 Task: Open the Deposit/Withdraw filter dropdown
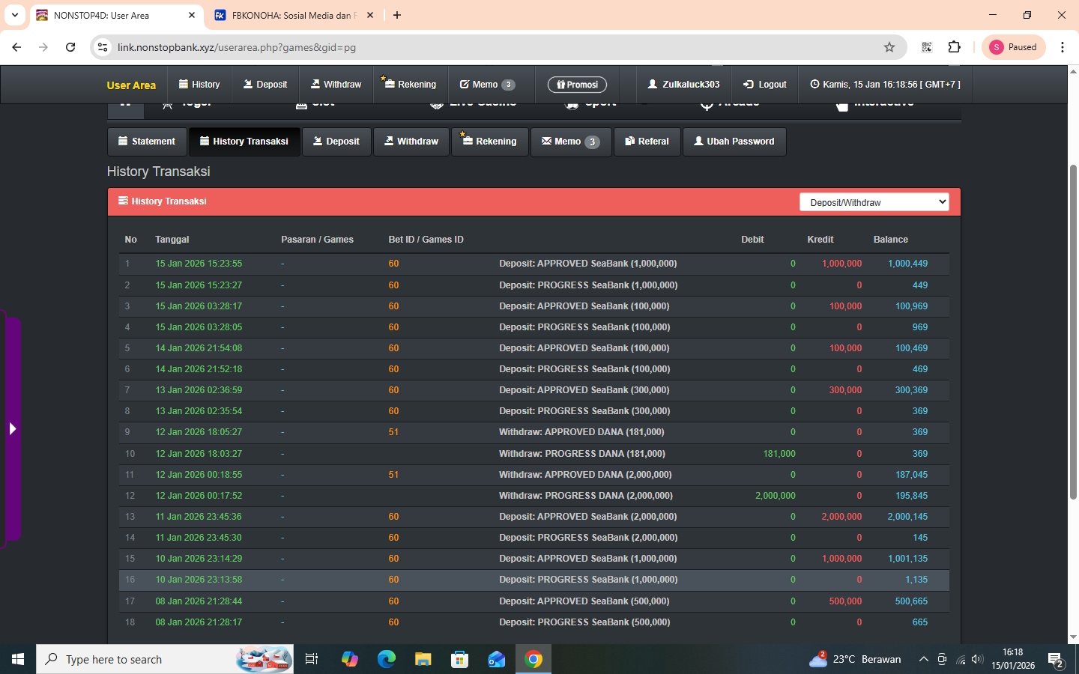click(x=874, y=202)
